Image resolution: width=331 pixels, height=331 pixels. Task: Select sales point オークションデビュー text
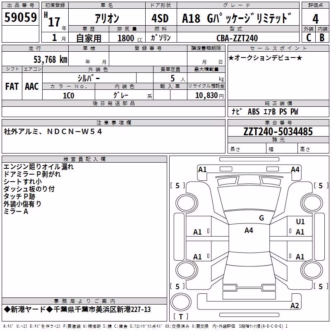tap(265, 58)
